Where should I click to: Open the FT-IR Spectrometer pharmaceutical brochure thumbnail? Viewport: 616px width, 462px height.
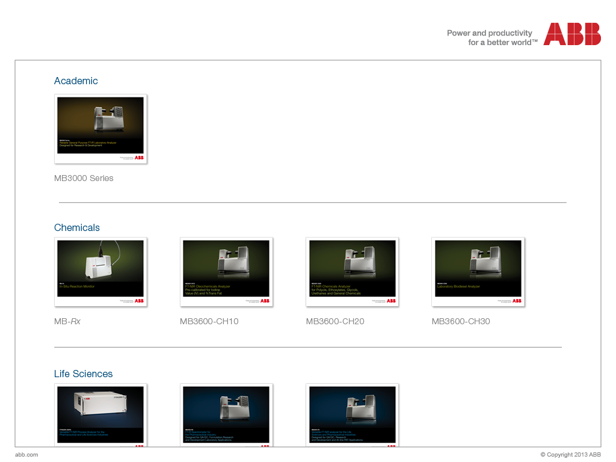pos(226,415)
